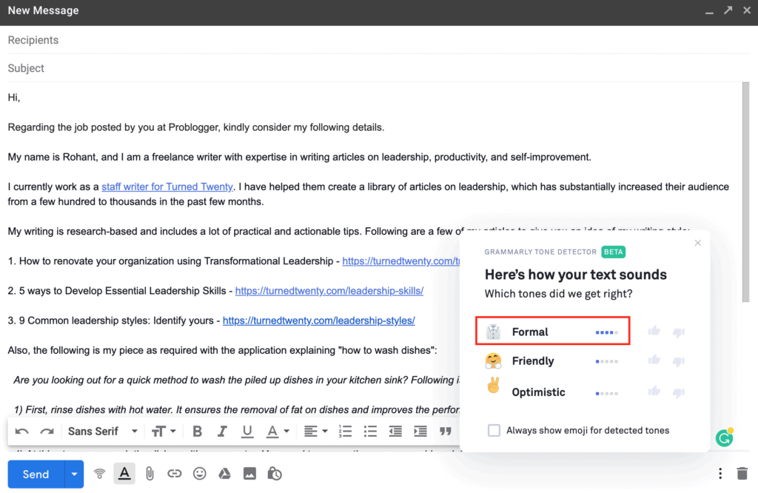The width and height of the screenshot is (758, 493).
Task: Click the green Grammarly G icon
Action: pyautogui.click(x=724, y=438)
